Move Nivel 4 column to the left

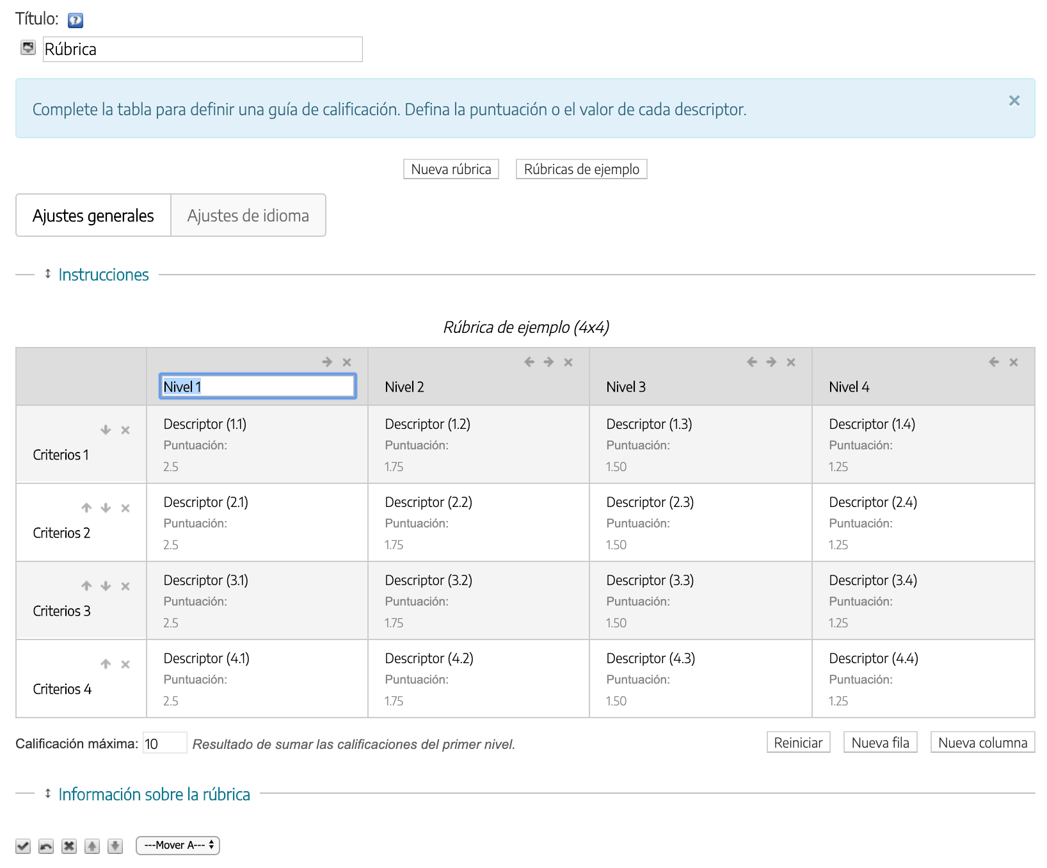coord(993,362)
